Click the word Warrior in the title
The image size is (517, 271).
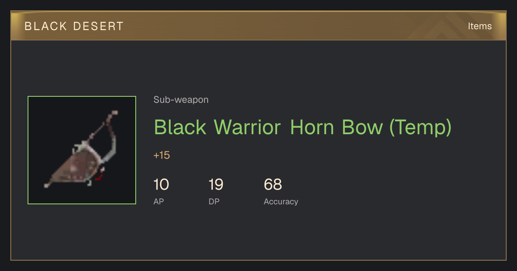247,127
